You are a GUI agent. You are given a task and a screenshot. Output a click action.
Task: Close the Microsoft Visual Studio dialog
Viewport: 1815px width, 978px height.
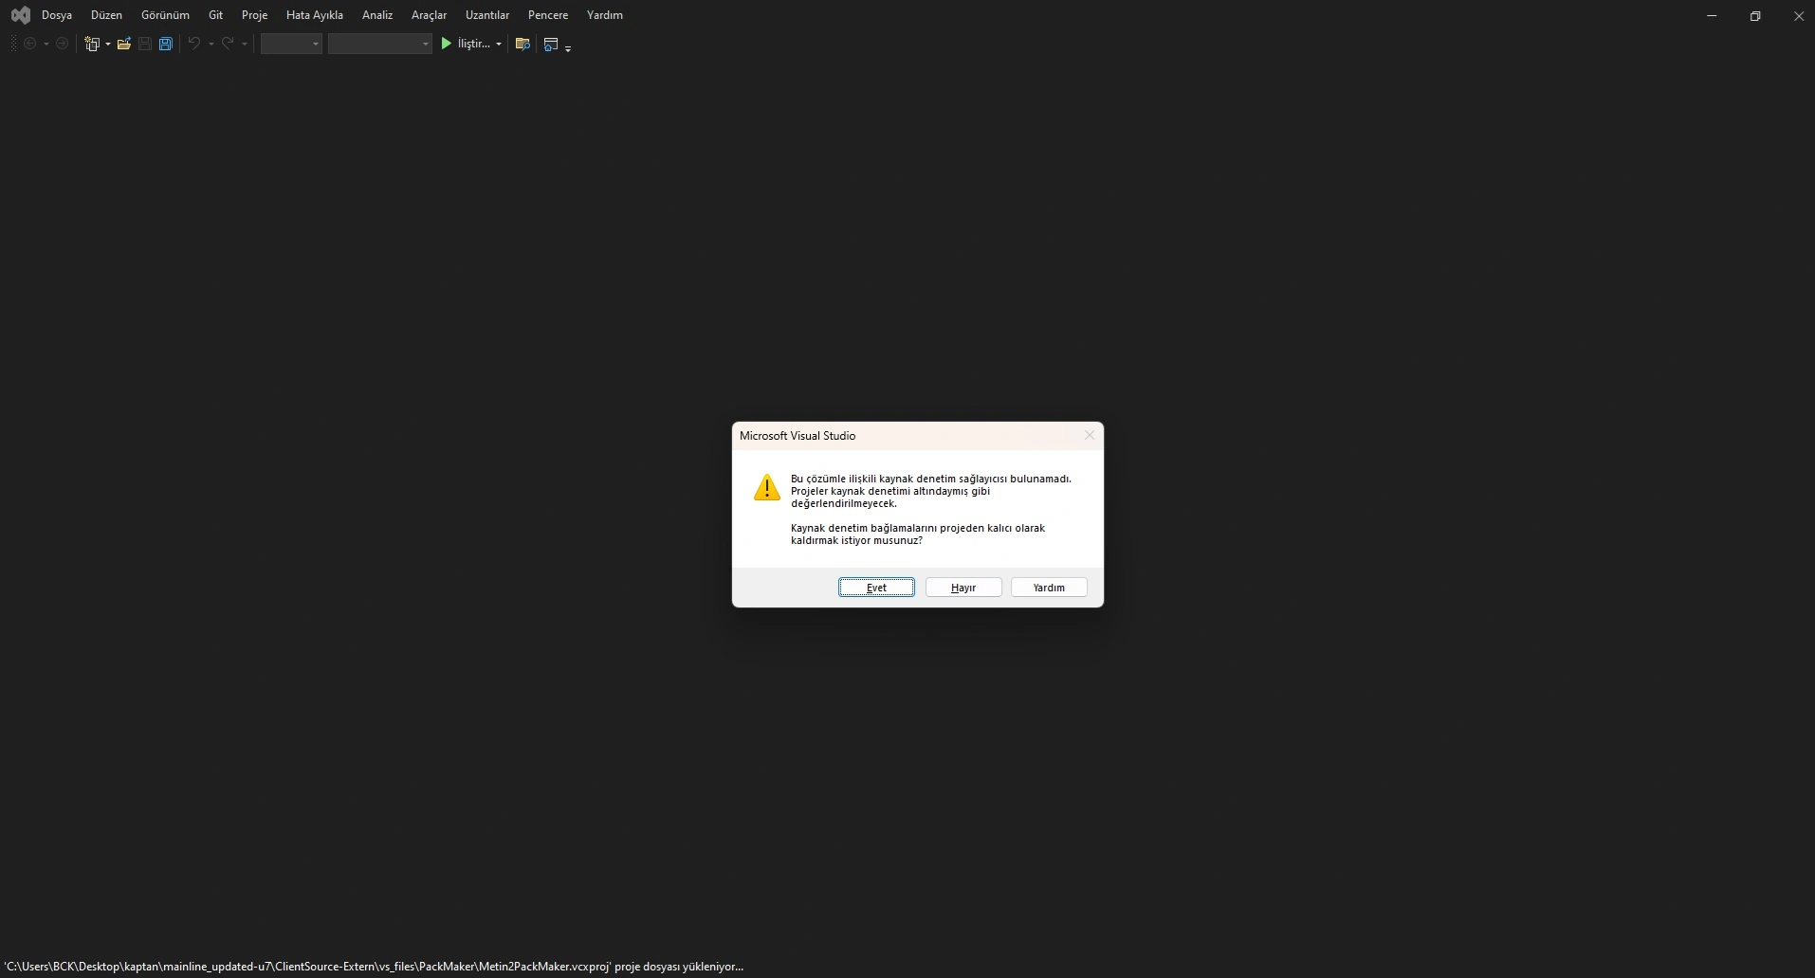click(x=1090, y=436)
